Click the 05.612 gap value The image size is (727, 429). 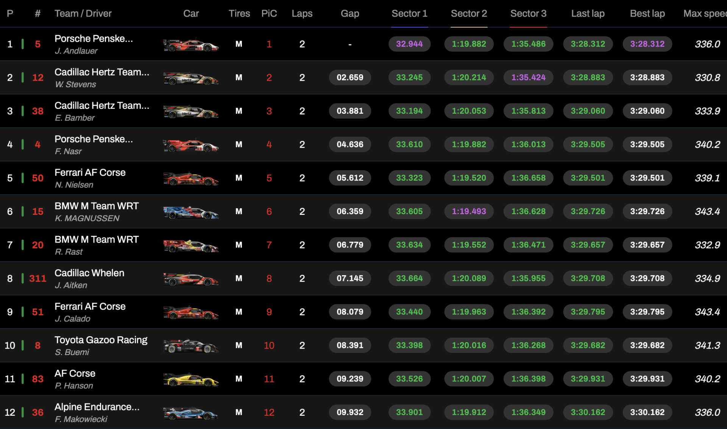pos(350,178)
